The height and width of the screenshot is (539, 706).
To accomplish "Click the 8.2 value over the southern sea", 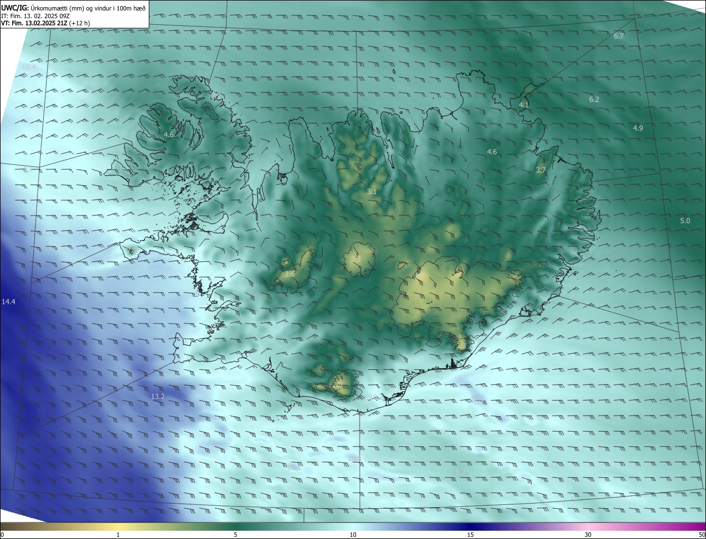I will coord(461,472).
